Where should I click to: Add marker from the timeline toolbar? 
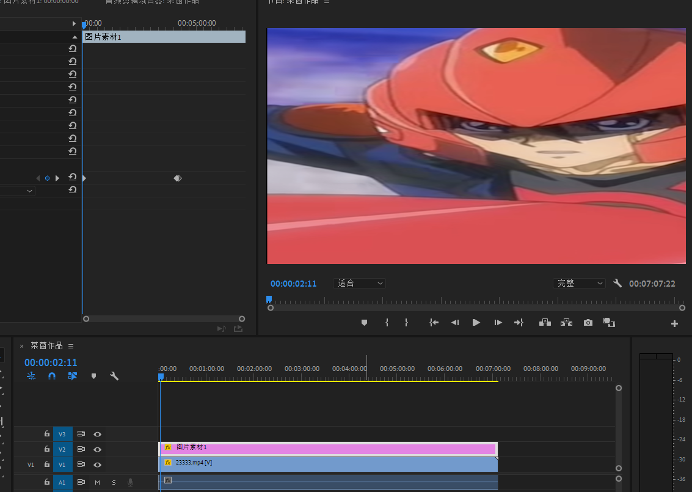(x=93, y=376)
